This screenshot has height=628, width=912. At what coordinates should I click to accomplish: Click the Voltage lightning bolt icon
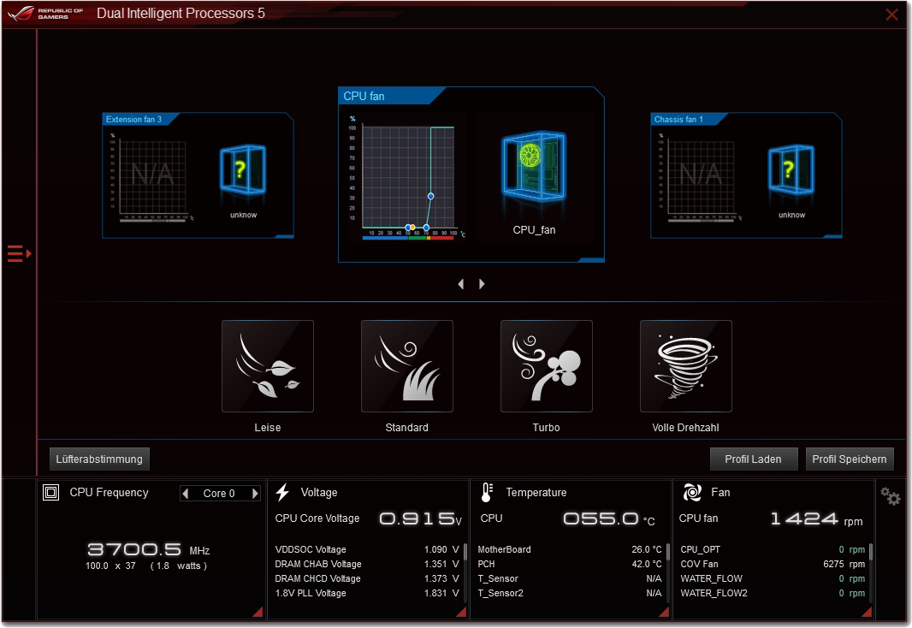282,493
